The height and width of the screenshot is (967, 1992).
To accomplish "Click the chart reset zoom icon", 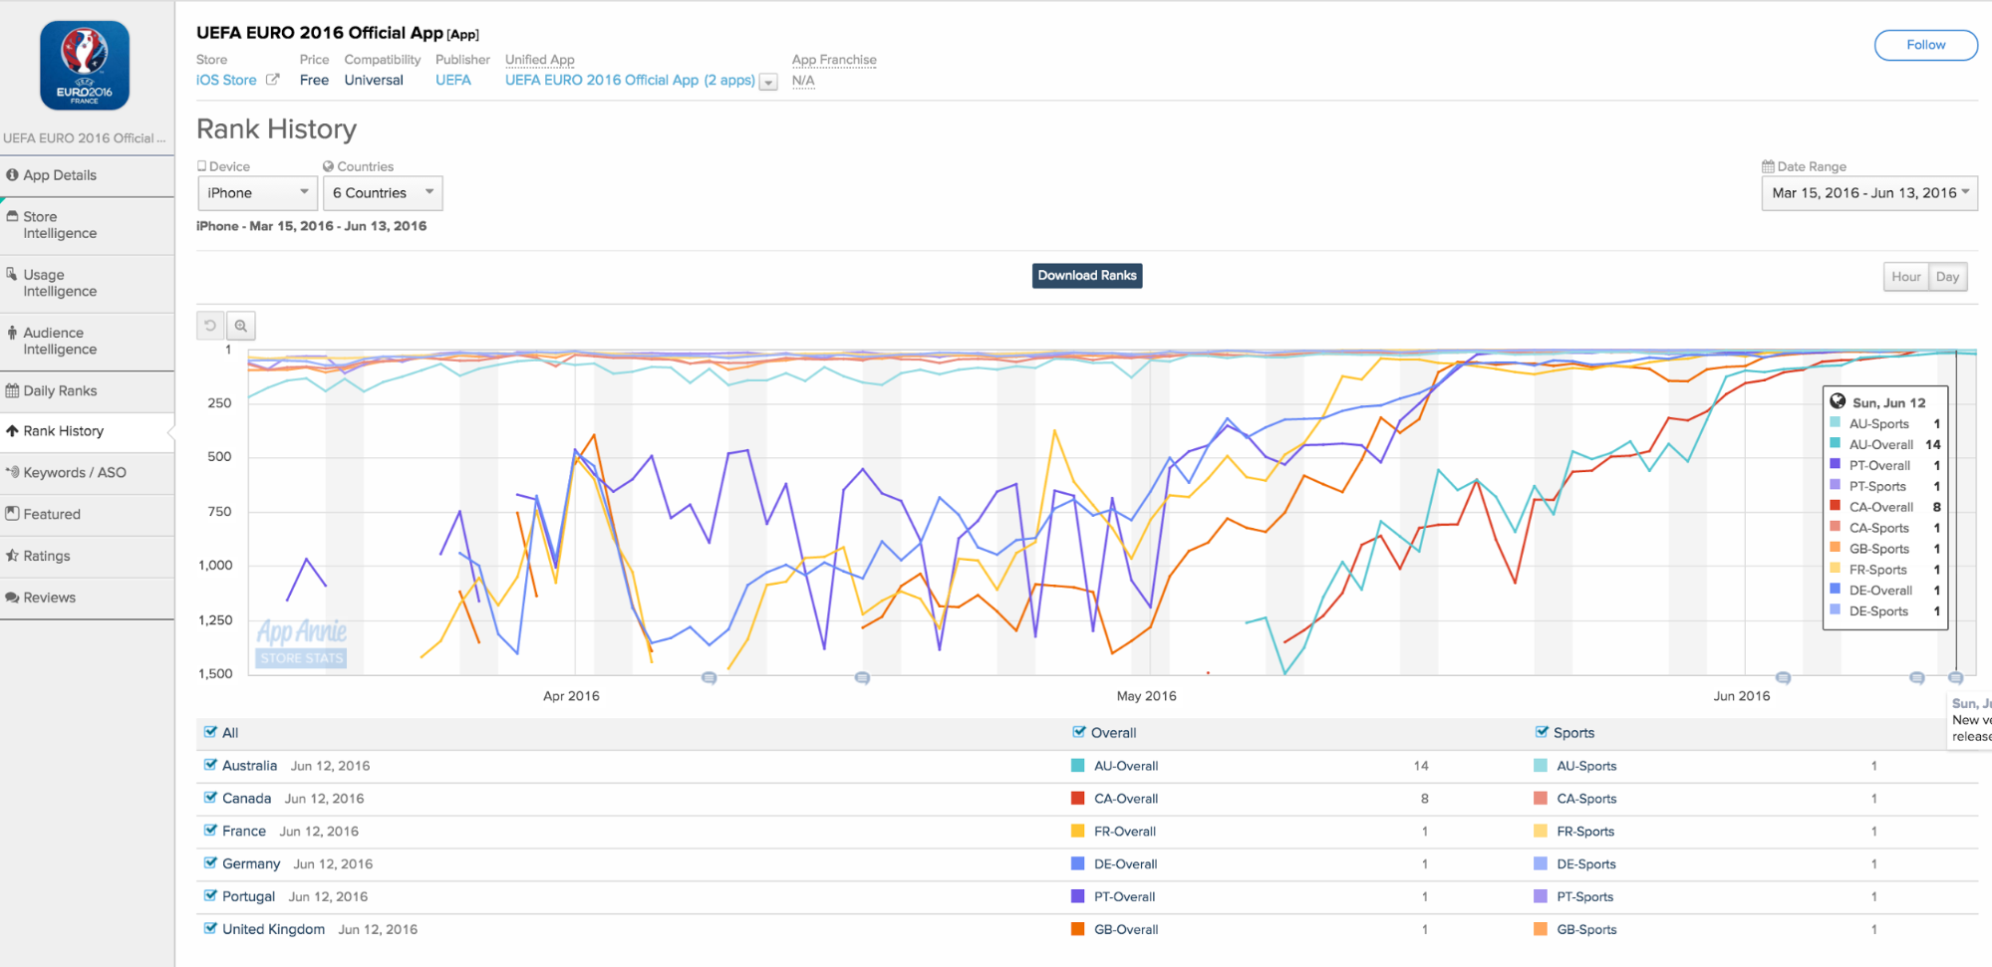I will [210, 326].
